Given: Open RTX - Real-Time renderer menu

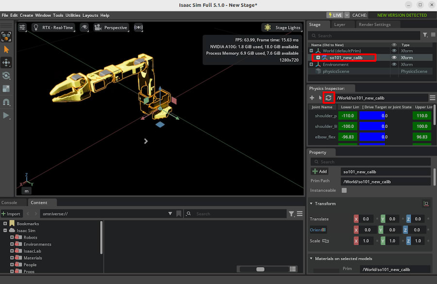Looking at the screenshot, I should pyautogui.click(x=53, y=27).
